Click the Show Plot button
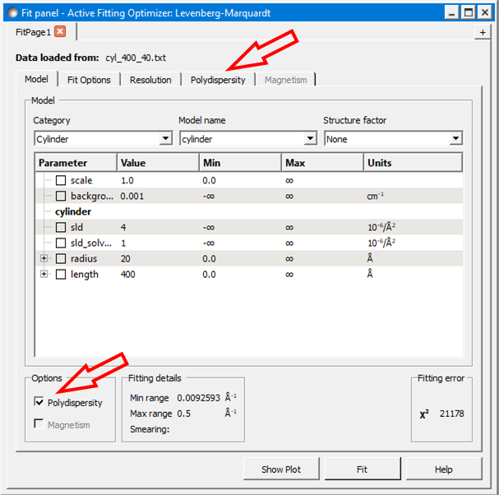 point(281,470)
